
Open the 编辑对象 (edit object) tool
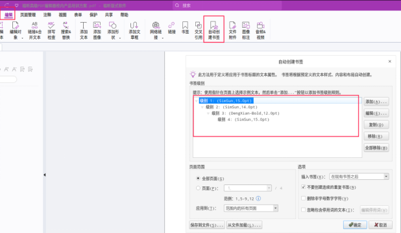(x=16, y=30)
